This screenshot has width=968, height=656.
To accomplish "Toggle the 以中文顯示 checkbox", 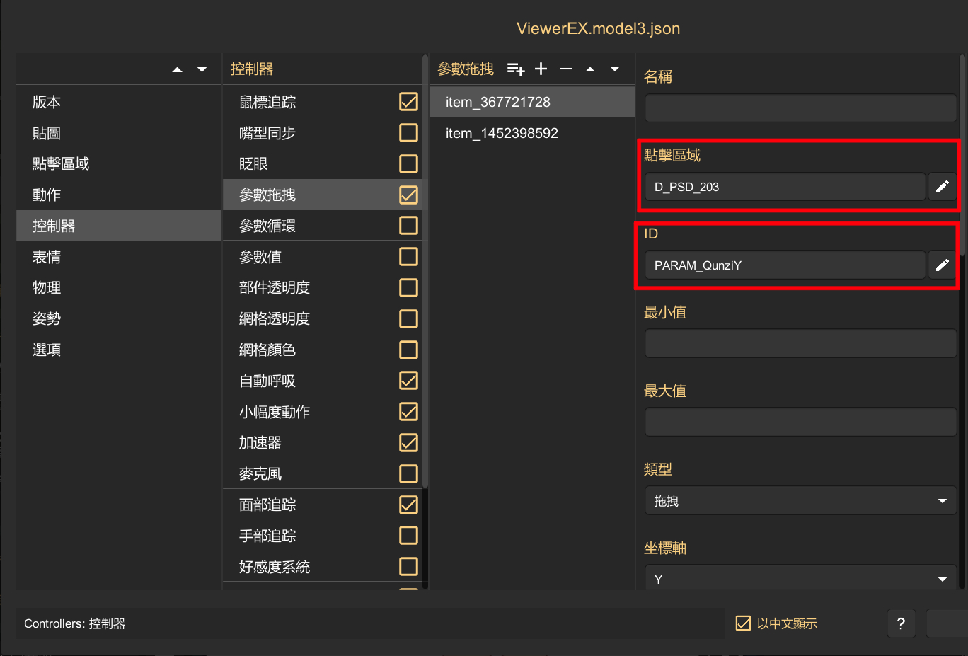I will [743, 623].
